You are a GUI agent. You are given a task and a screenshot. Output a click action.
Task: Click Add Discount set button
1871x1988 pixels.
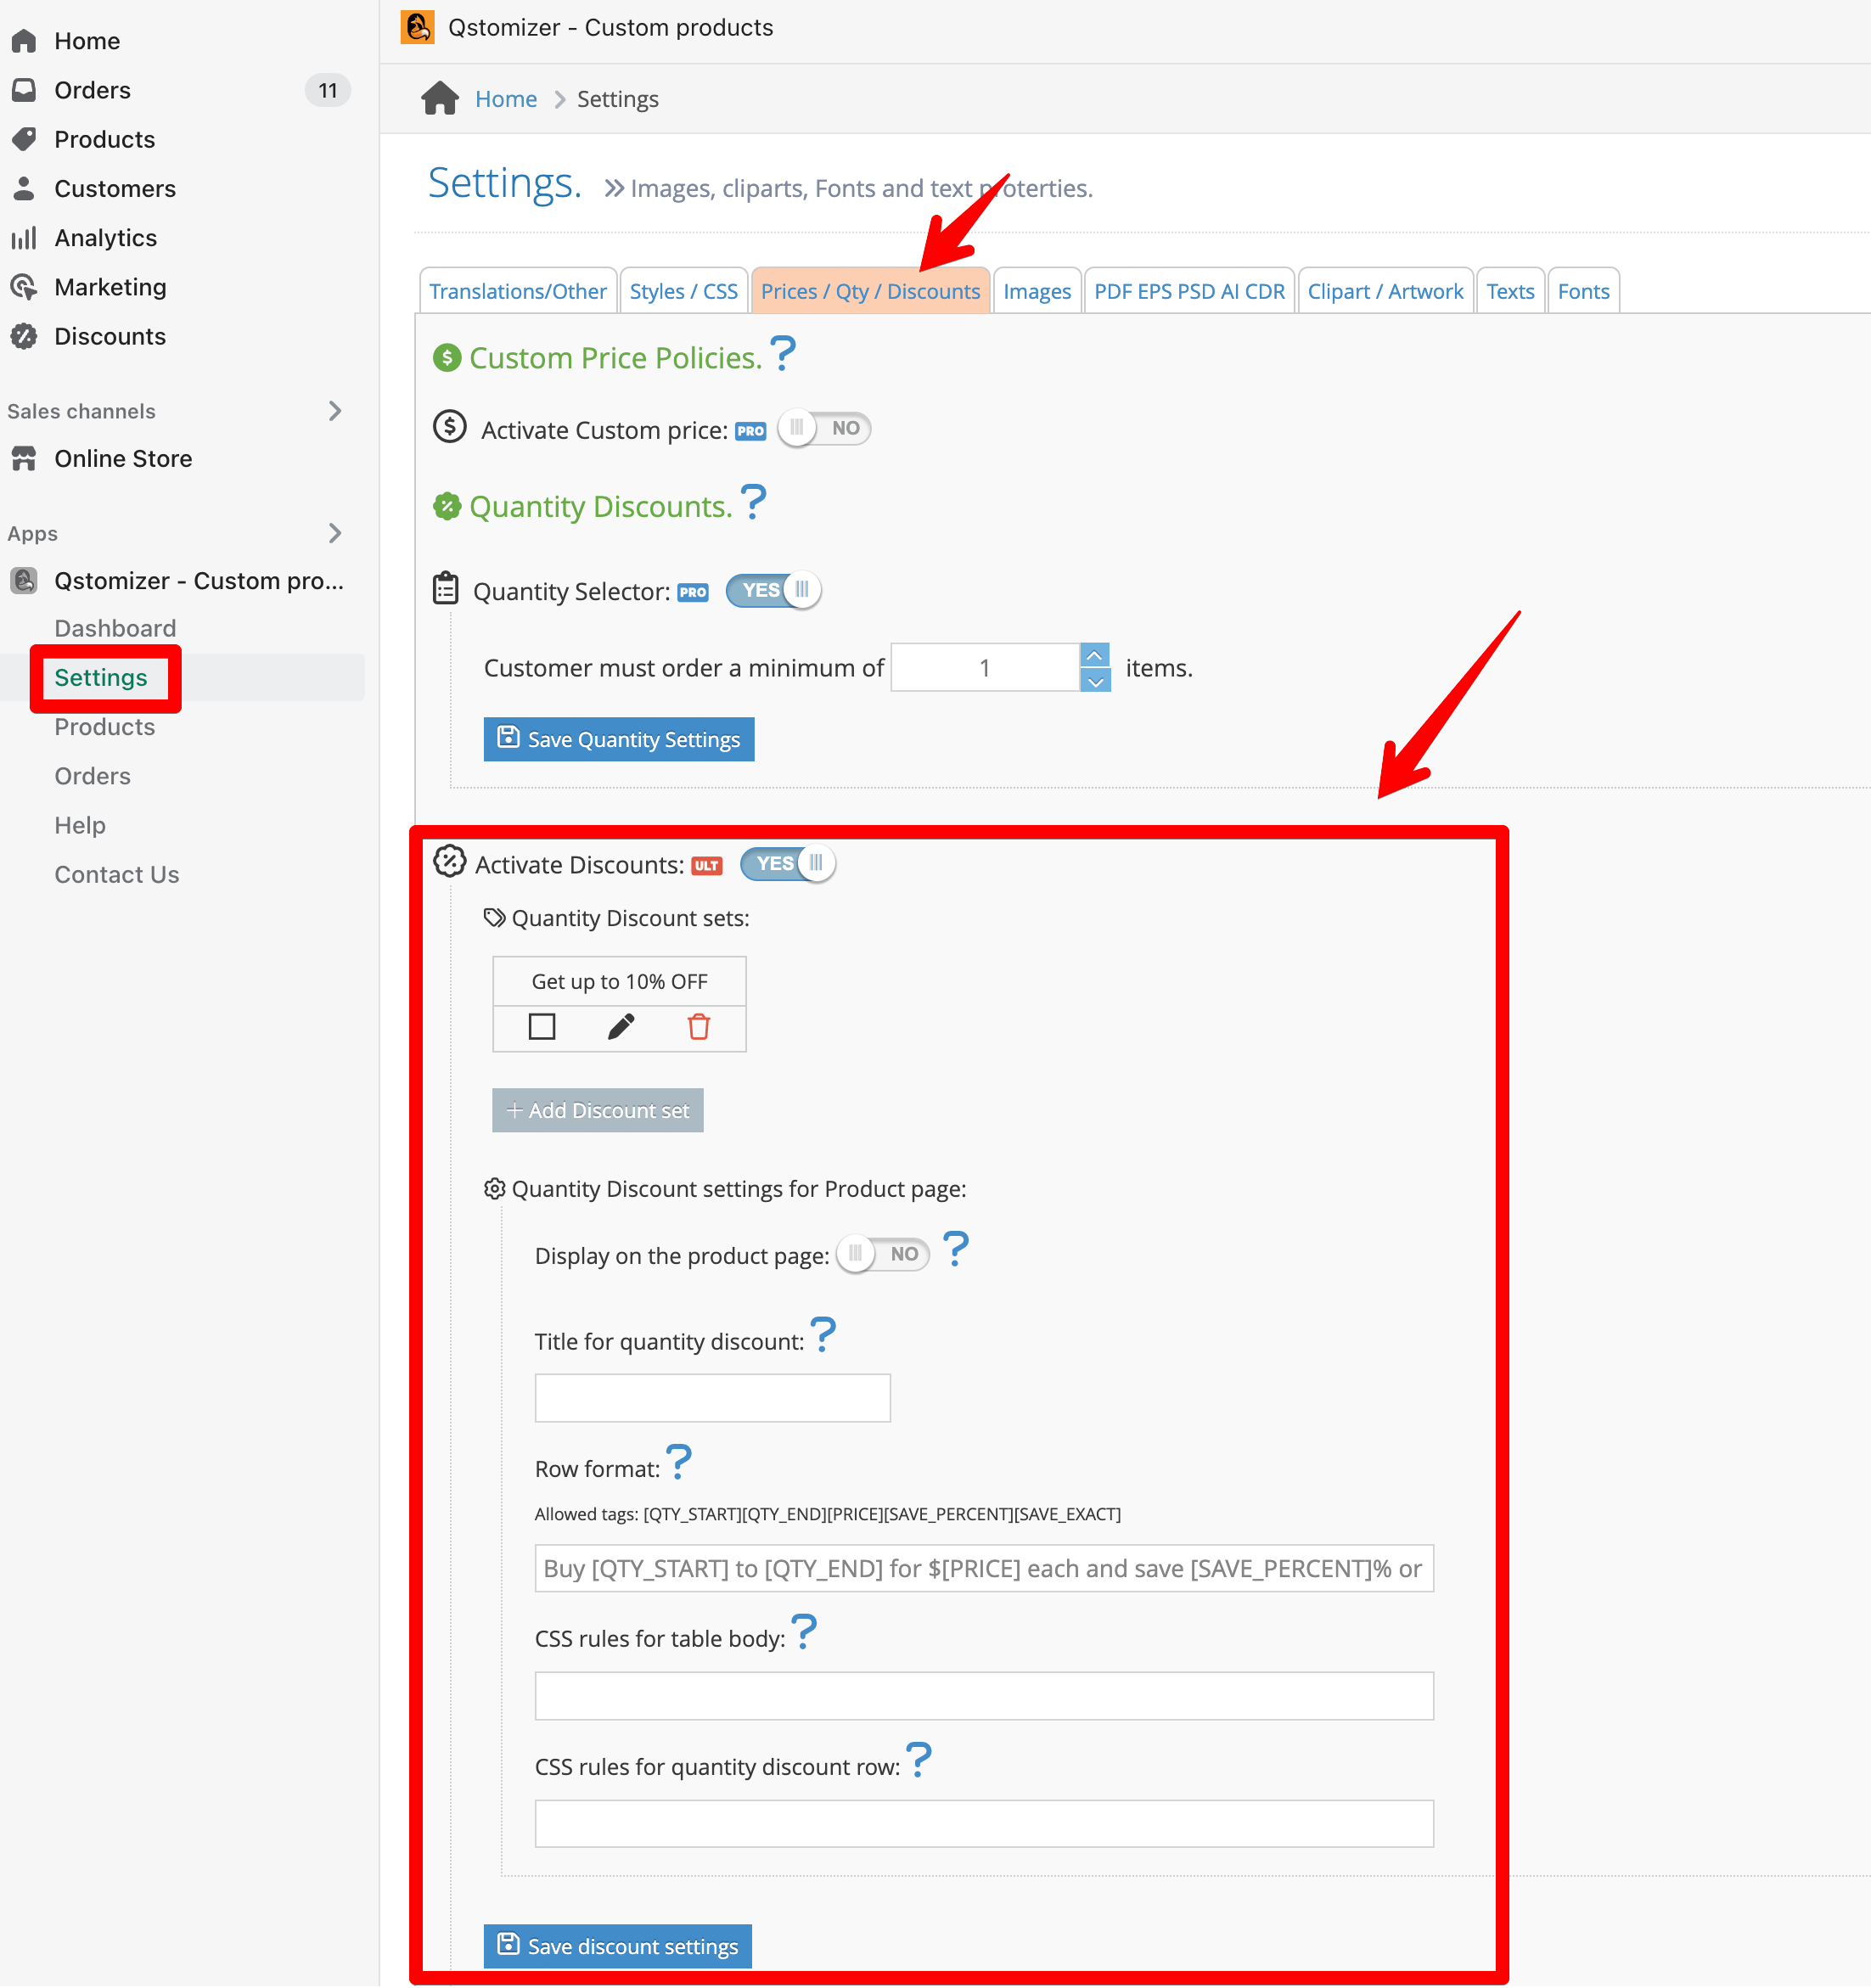[598, 1110]
